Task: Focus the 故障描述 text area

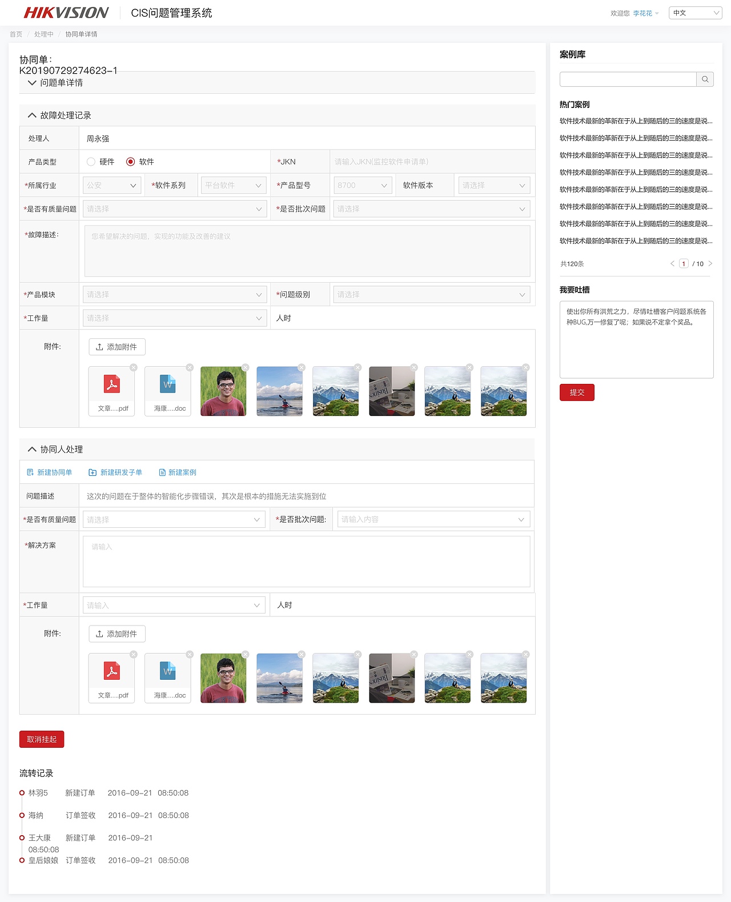Action: click(307, 251)
